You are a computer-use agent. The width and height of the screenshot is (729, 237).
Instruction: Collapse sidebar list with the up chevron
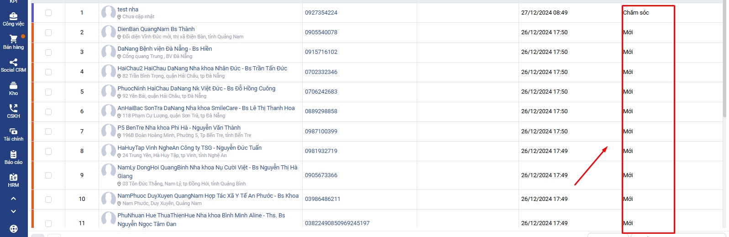[14, 199]
